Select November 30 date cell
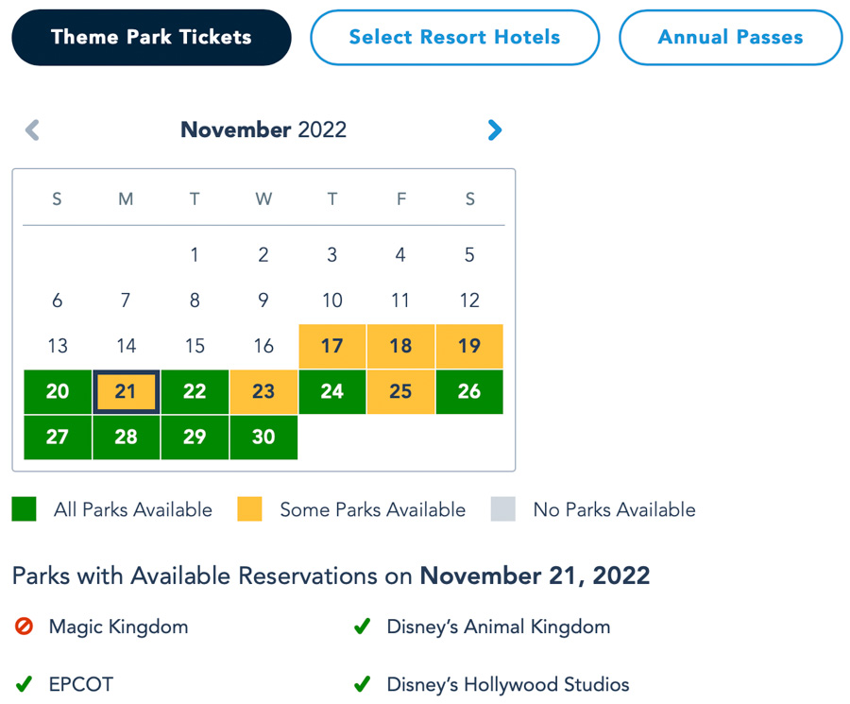Image resolution: width=850 pixels, height=704 pixels. coord(263,437)
